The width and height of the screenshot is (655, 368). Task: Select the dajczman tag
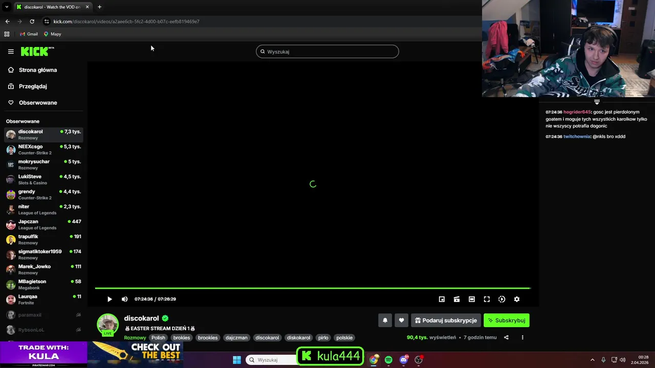click(236, 338)
